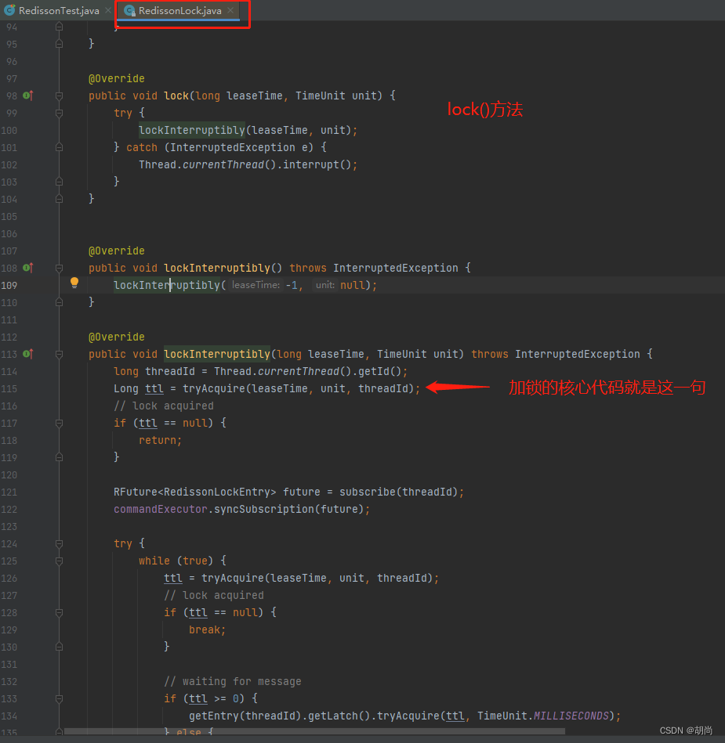725x743 pixels.
Task: Click the RedissonLock.java file type icon
Action: pyautogui.click(x=129, y=10)
